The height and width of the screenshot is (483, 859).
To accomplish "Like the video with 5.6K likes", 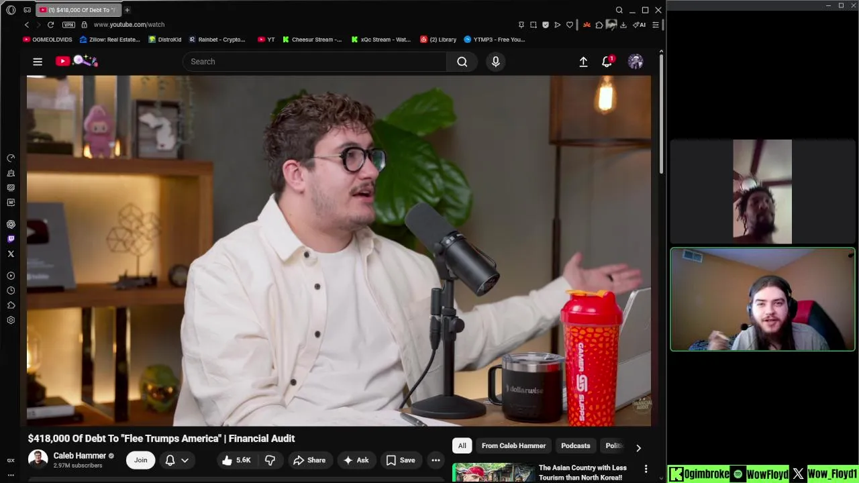I will click(236, 460).
